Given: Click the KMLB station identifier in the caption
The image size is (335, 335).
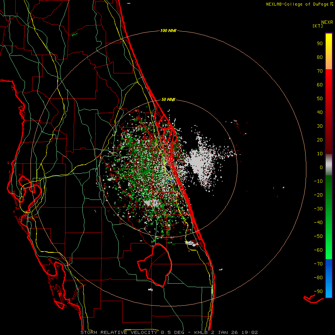Looking at the screenshot, I should [x=201, y=332].
